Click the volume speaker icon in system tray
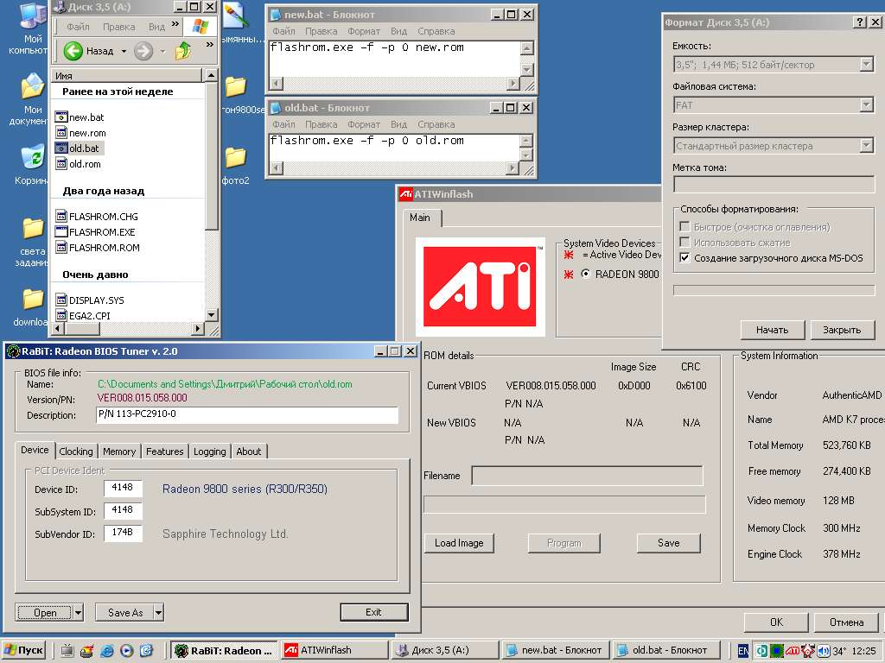 [x=824, y=651]
